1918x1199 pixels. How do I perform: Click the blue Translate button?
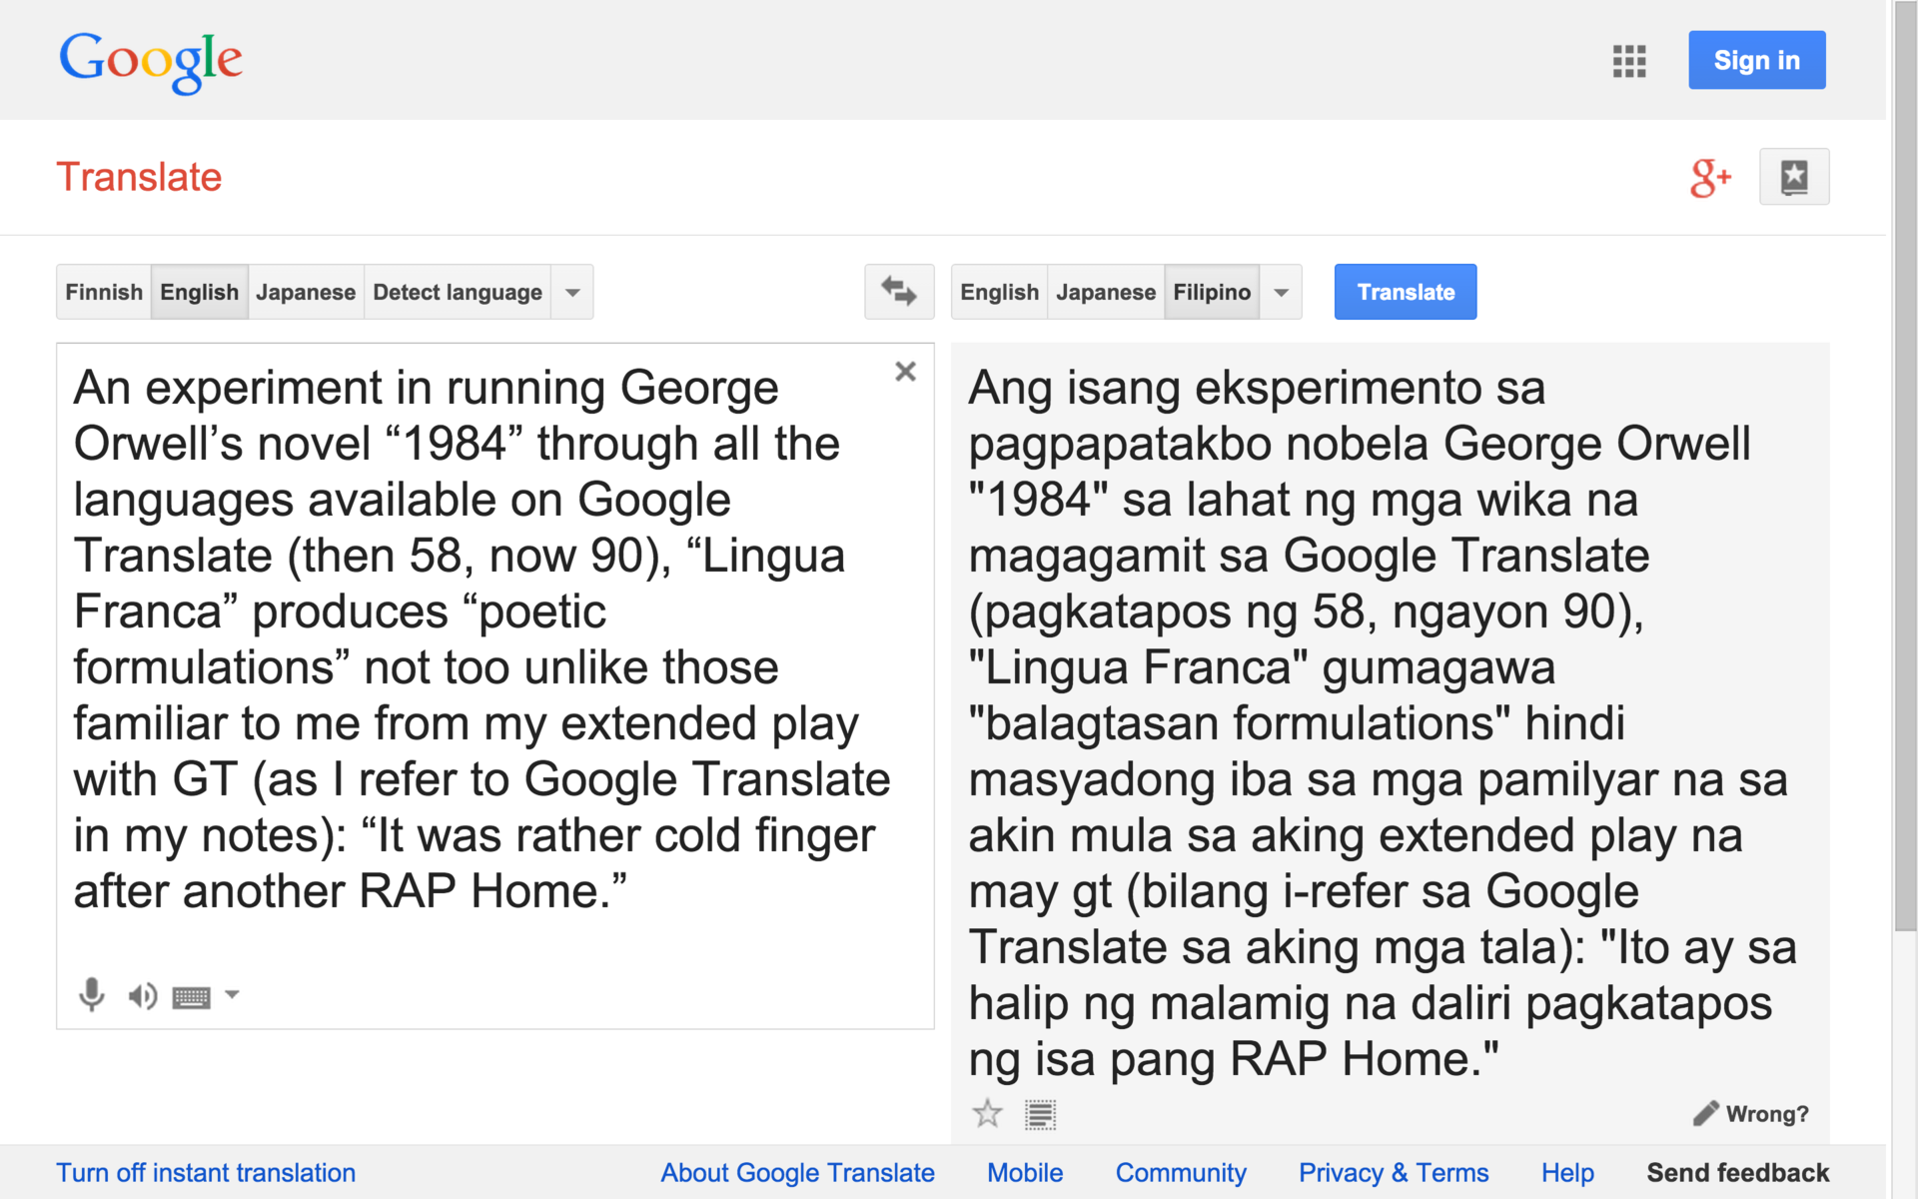[1405, 292]
